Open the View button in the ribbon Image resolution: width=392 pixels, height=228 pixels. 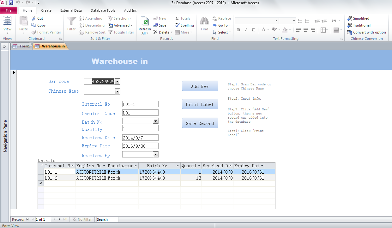(7, 25)
